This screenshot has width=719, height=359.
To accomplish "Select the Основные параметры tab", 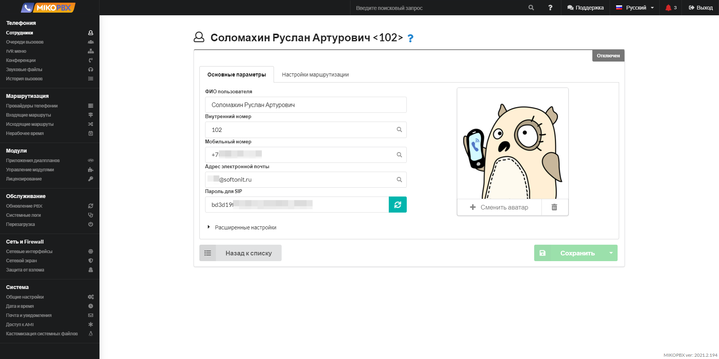I will (x=236, y=75).
